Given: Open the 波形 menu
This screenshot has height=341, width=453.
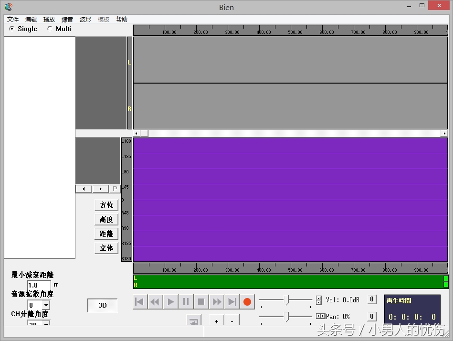Looking at the screenshot, I should point(85,20).
